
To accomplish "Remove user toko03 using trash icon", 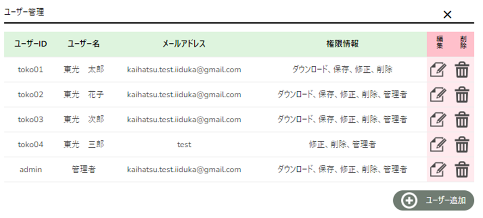I will (x=462, y=120).
